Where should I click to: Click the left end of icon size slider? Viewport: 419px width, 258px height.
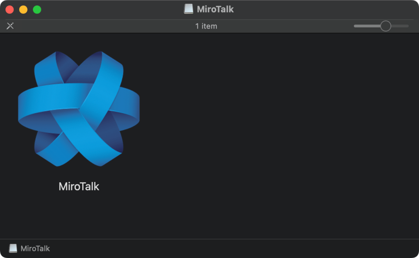(x=356, y=26)
